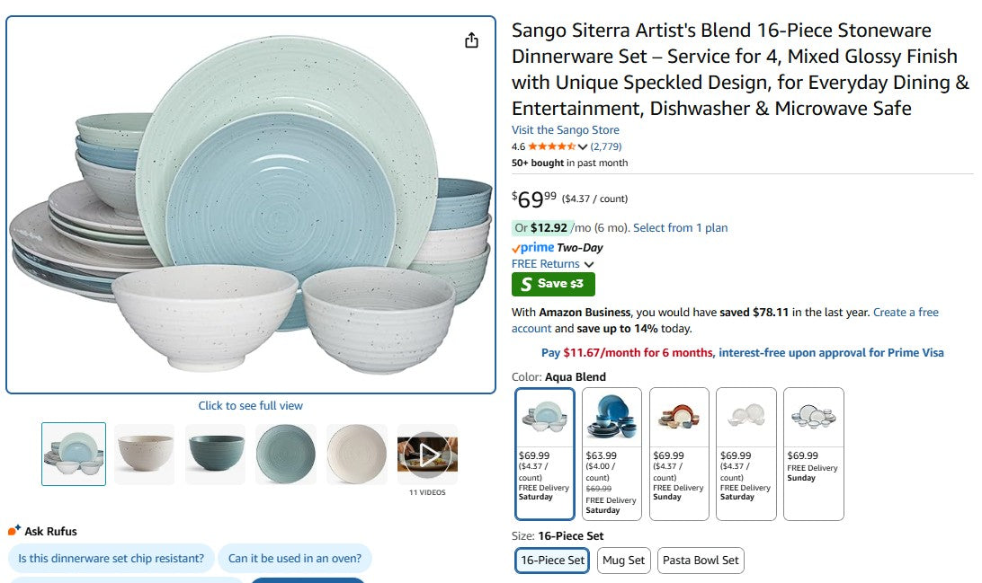Click the Ask Rufus icon
This screenshot has width=982, height=583.
pyautogui.click(x=14, y=531)
